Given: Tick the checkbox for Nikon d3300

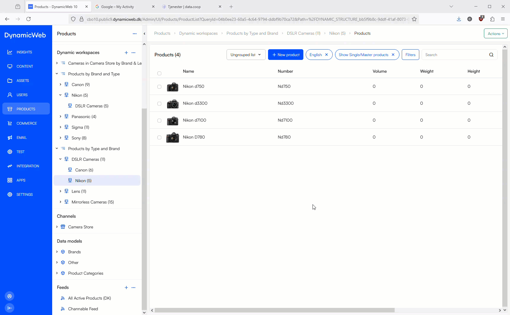Looking at the screenshot, I should (159, 104).
